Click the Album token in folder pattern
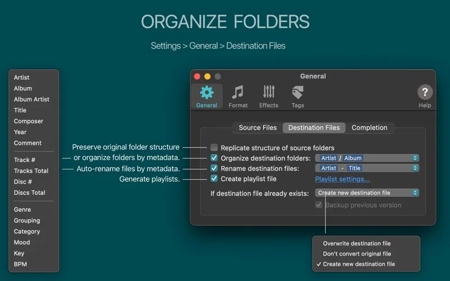The image size is (450, 281). pos(353,158)
